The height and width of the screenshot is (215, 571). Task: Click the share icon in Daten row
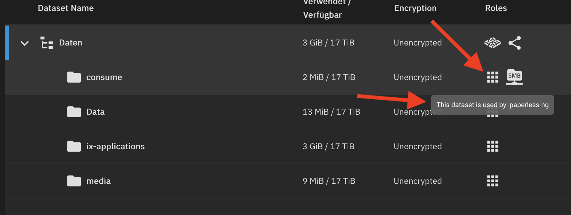[515, 43]
